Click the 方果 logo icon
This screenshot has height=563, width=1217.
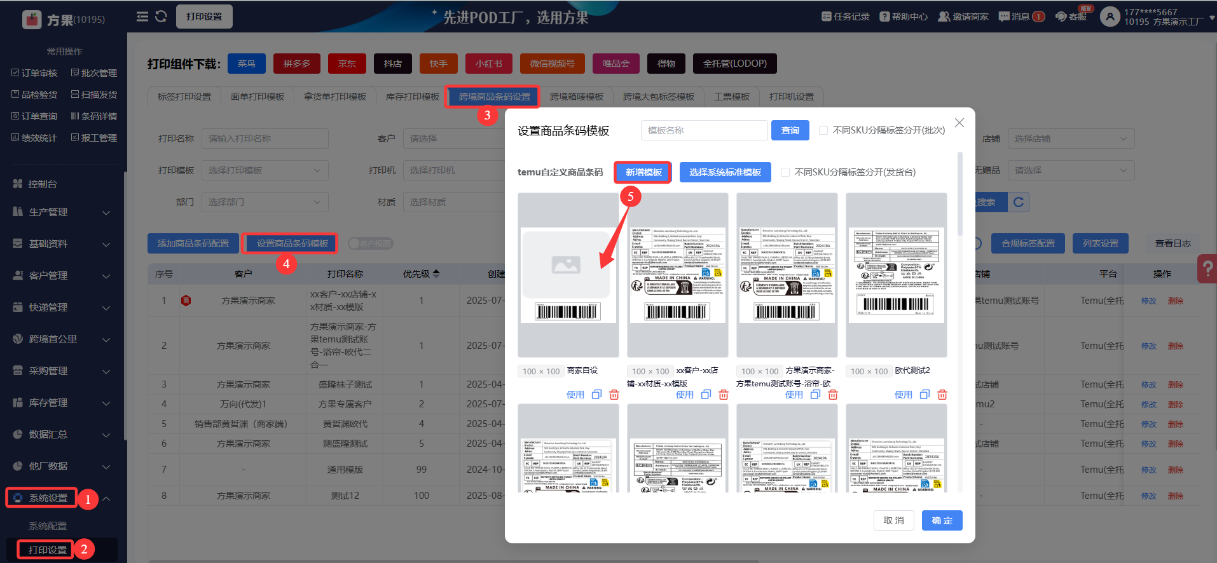tap(32, 19)
